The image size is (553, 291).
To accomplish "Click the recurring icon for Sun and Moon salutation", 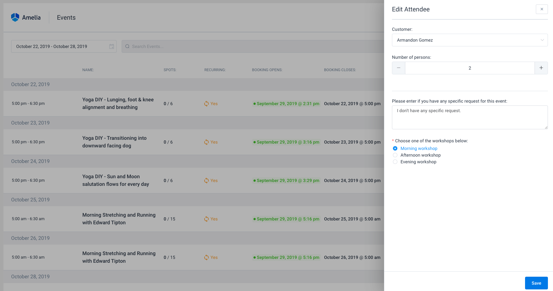I will coord(206,180).
